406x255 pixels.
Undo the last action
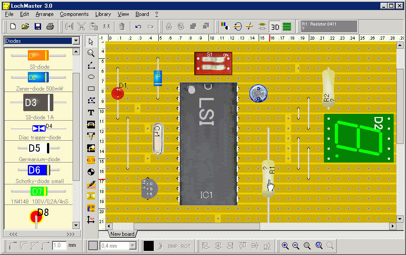[x=138, y=26]
